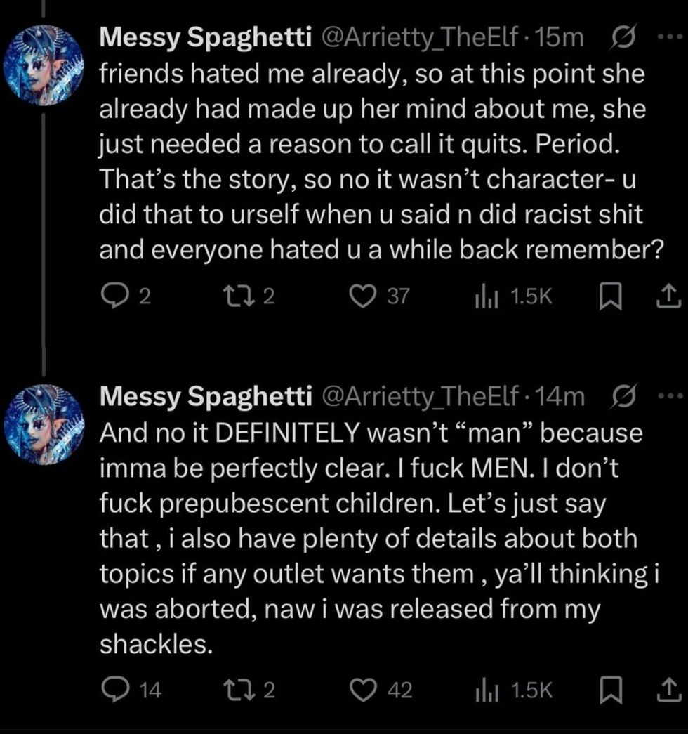This screenshot has width=688, height=734.
Task: Like the second tweet with 42 likes
Action: point(364,691)
